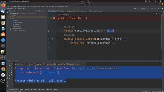Click the toolbar Run arrow button
The width and height of the screenshot is (164, 92).
click(149, 9)
